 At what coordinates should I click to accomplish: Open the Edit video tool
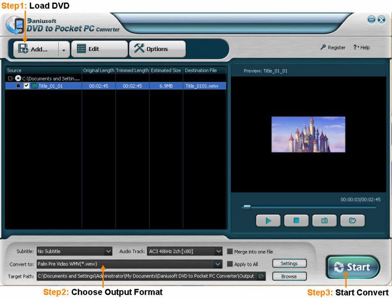pos(99,49)
